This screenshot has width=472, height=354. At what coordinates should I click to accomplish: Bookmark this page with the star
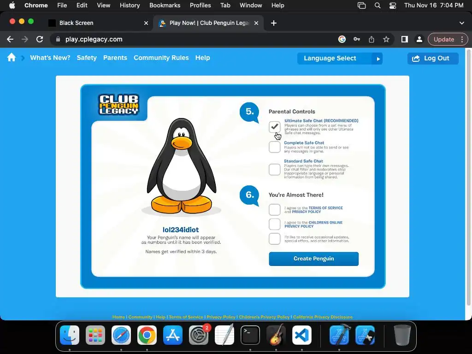click(386, 40)
